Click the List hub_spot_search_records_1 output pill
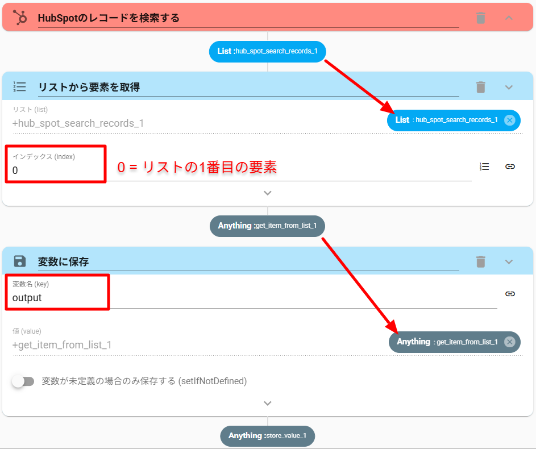536x449 pixels. click(x=267, y=51)
